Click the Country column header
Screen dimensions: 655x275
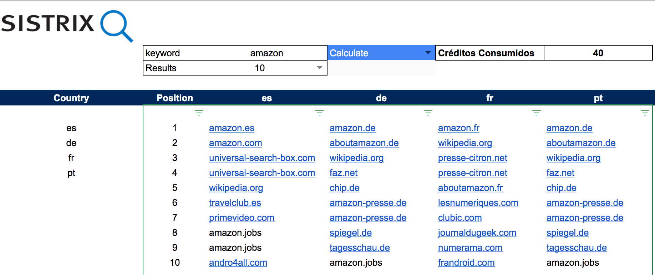pyautogui.click(x=71, y=98)
